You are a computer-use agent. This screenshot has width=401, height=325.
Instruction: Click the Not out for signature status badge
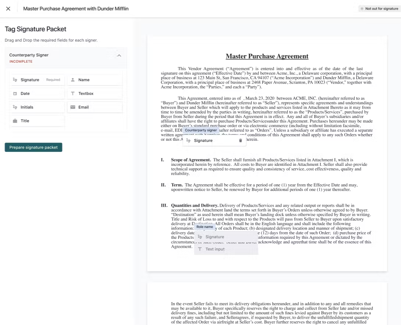click(x=379, y=9)
